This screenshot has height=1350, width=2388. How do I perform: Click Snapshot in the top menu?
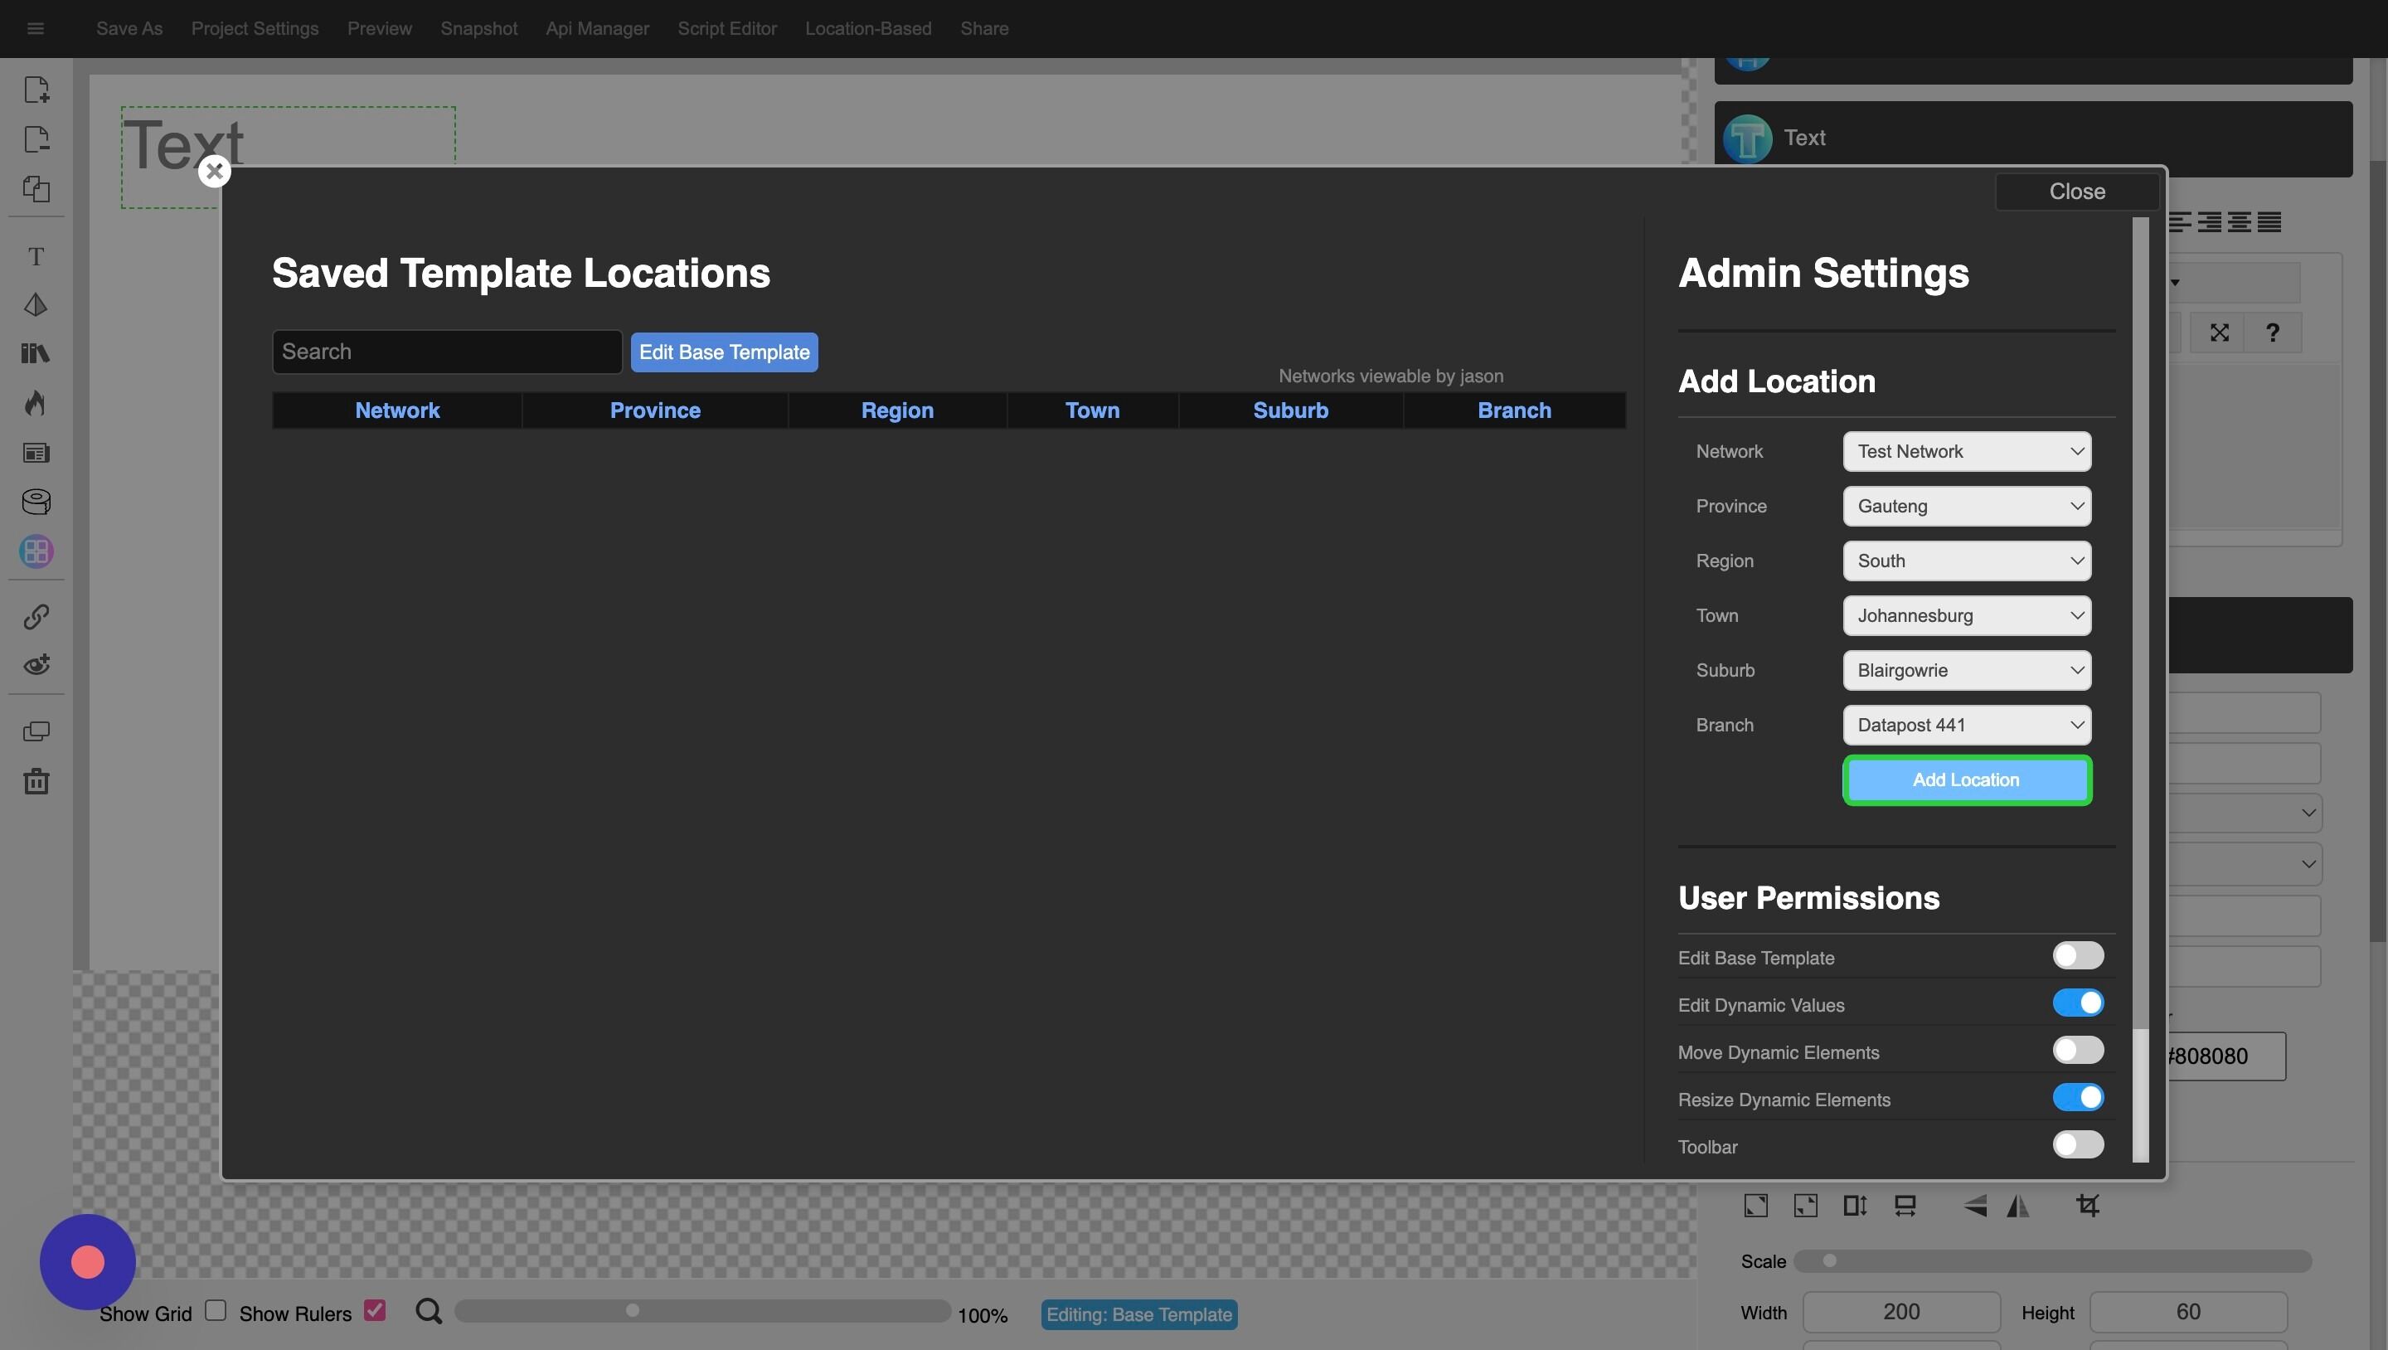coord(478,29)
